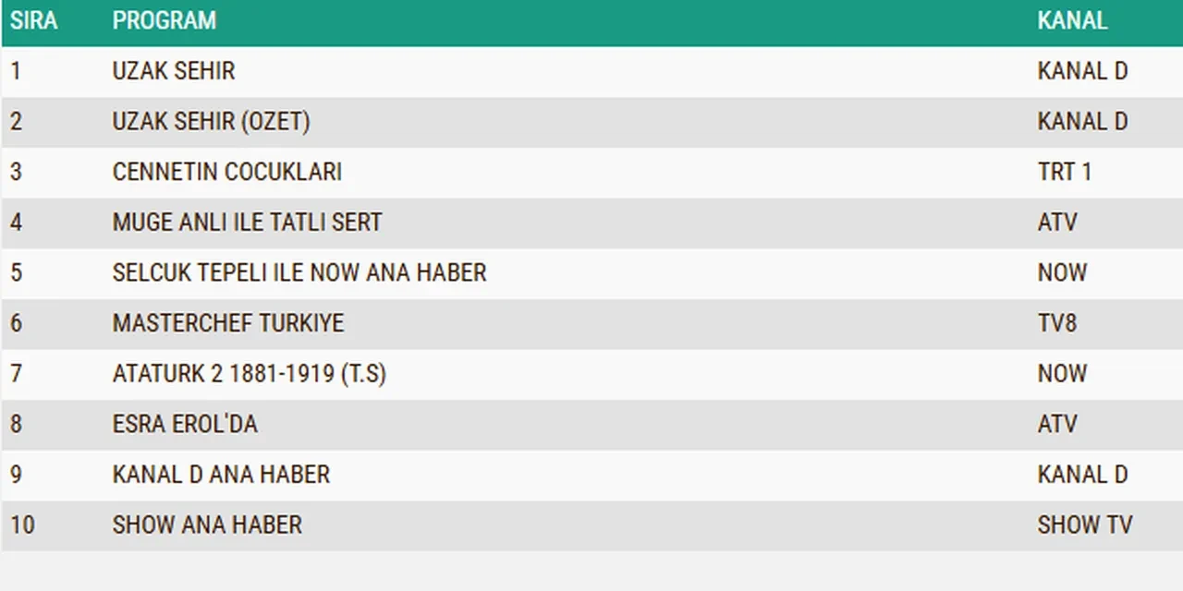The image size is (1183, 591).
Task: Click KANAL D channel in first row
Action: pos(1082,72)
